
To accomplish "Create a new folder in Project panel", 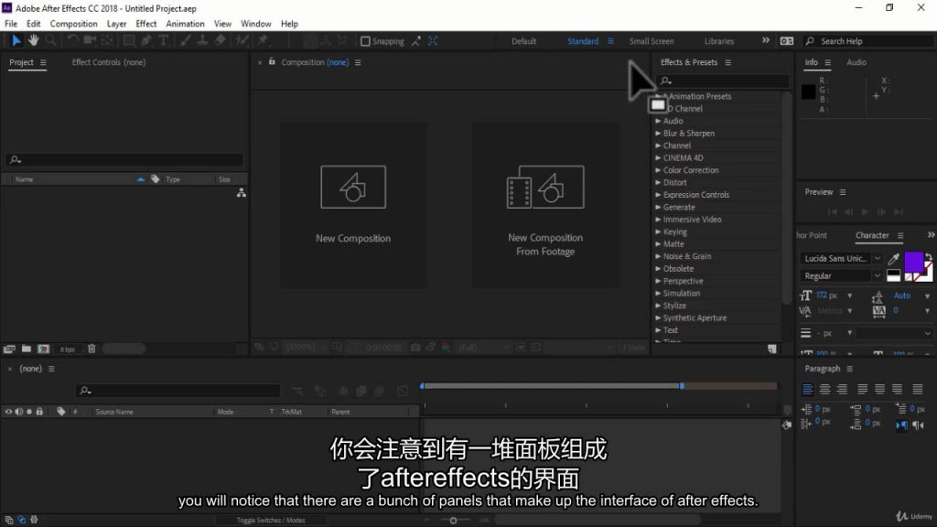I will (27, 349).
